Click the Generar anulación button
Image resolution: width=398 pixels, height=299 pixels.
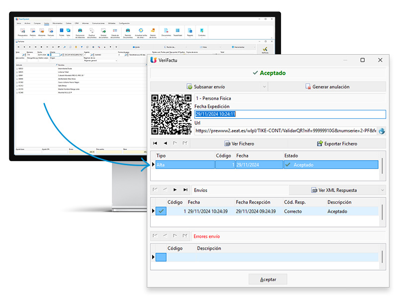pos(327,87)
